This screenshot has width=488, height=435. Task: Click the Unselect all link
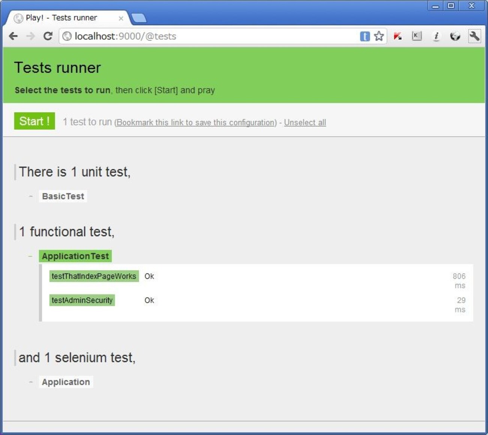305,123
